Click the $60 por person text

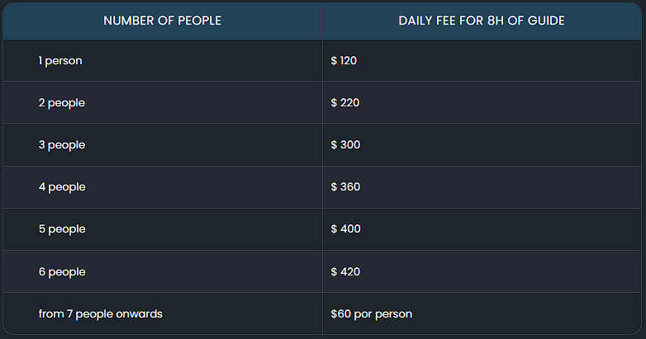pos(371,314)
